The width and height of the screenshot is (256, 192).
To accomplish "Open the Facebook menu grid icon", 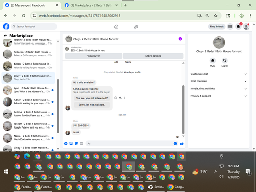I will click(230, 27).
